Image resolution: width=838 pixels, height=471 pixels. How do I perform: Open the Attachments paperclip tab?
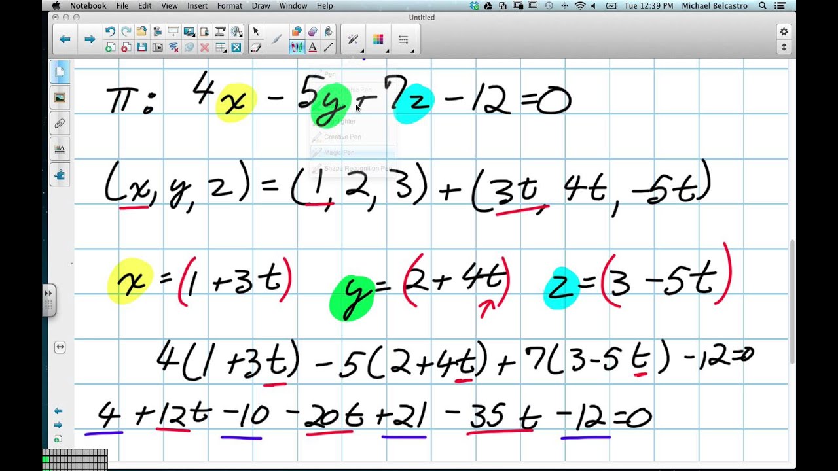(60, 123)
